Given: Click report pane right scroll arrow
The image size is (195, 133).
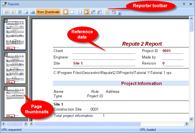Looking at the screenshot, I should tap(186, 124).
